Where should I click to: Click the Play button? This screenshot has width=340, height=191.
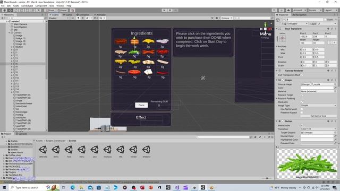pos(164,10)
